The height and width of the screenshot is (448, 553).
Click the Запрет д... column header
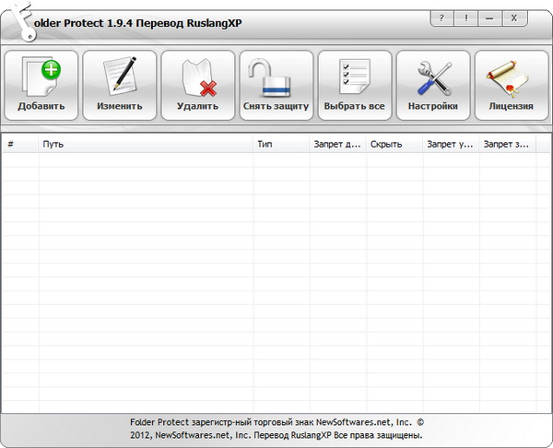click(336, 145)
